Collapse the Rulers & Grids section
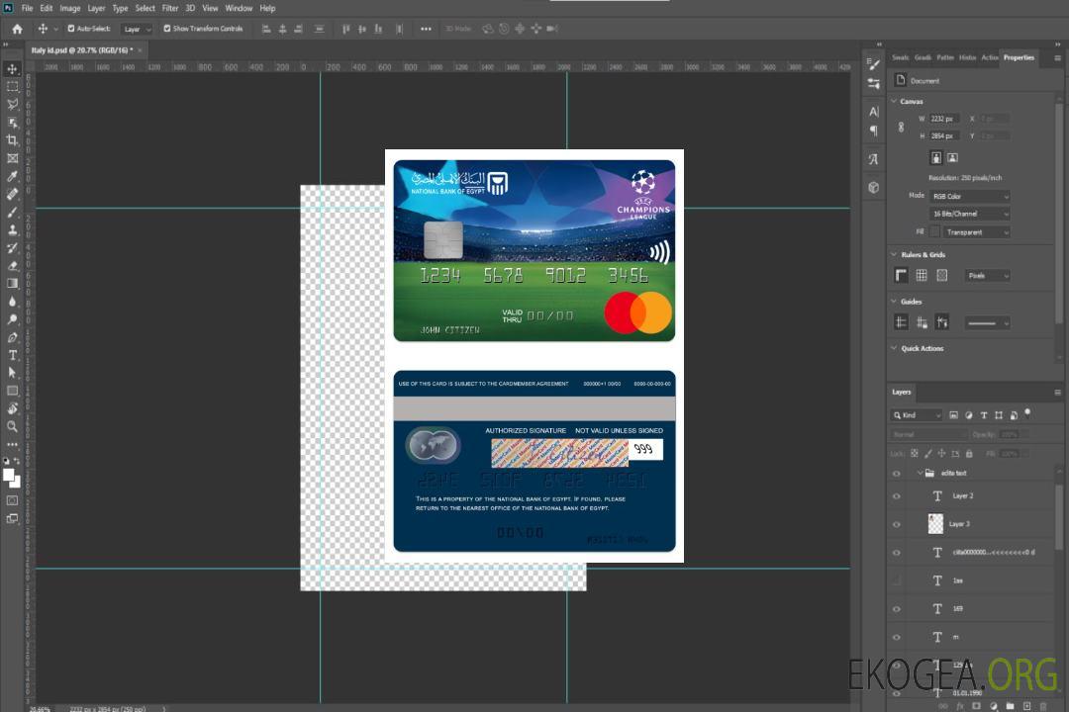1069x712 pixels. [895, 254]
